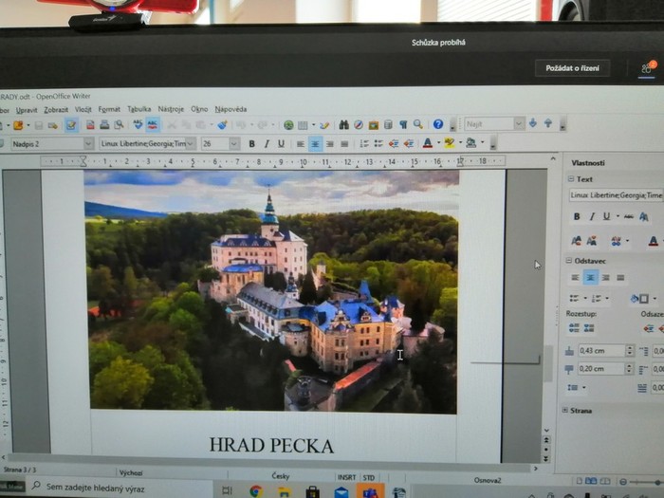Toggle numbering list in toolbar
The width and height of the screenshot is (664, 498).
tap(364, 143)
